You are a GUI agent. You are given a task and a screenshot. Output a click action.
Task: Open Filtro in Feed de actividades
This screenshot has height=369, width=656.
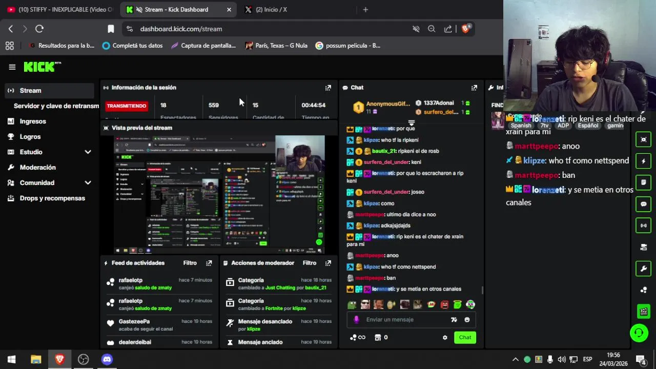[x=190, y=263]
